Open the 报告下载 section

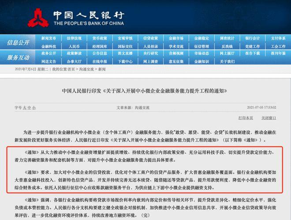252,53
